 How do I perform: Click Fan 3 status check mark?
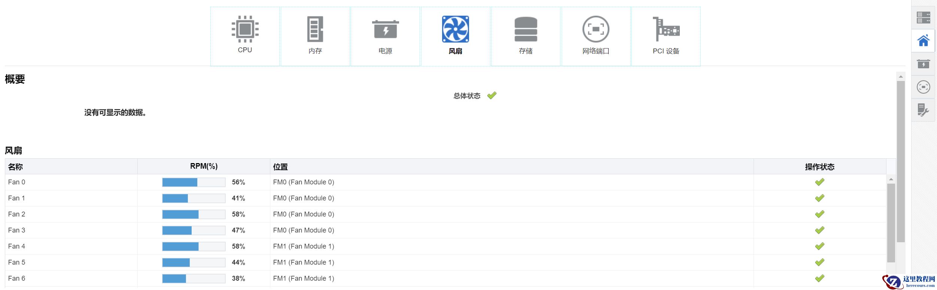click(x=819, y=230)
